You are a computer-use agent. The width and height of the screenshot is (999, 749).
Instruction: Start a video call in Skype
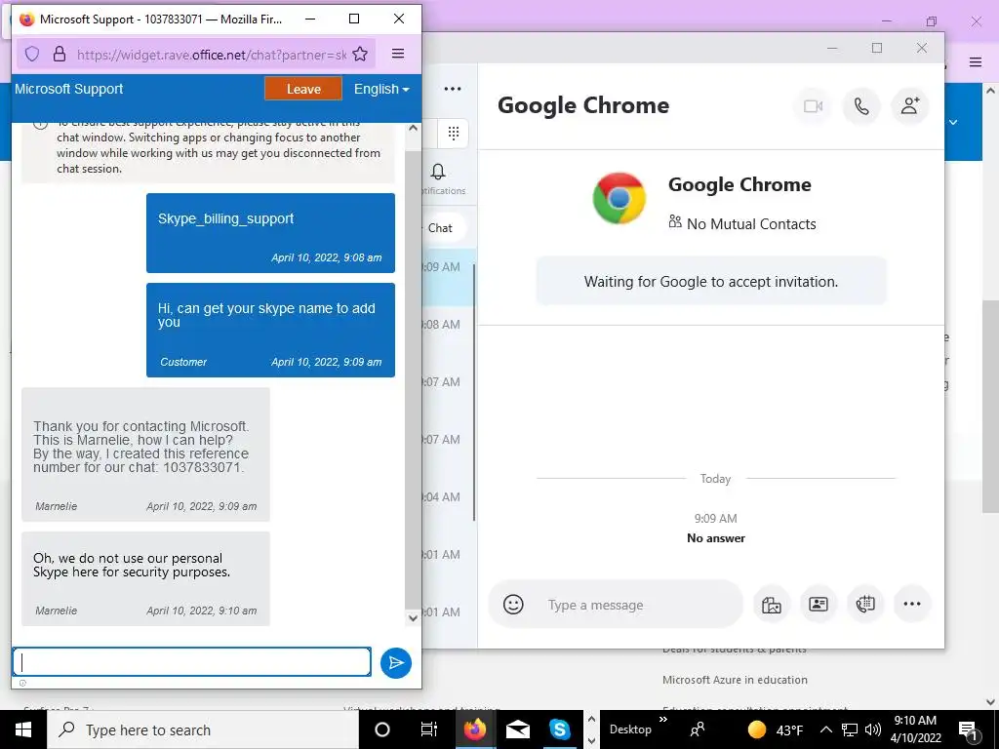pos(813,105)
